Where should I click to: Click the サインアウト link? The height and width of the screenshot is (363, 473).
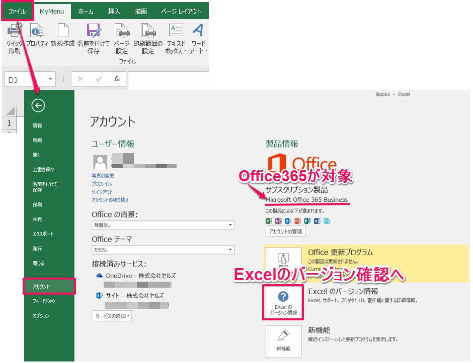click(x=102, y=192)
